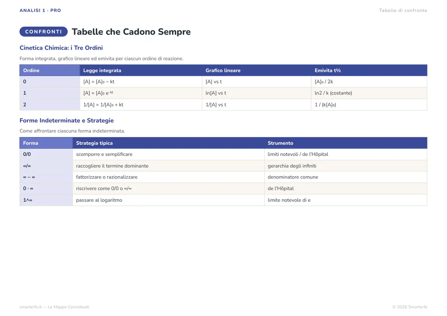Select the cell 'denominatore comune'

pos(346,177)
